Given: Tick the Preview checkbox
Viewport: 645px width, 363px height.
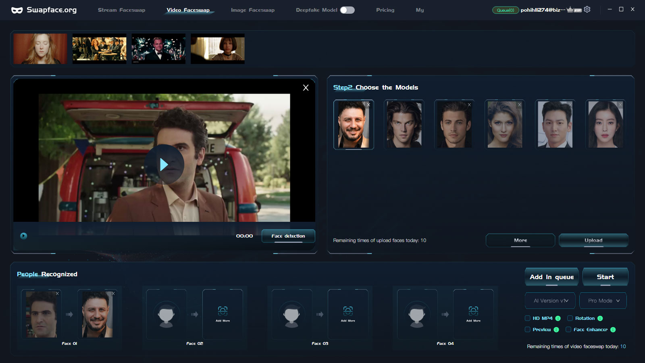Looking at the screenshot, I should click(x=527, y=330).
